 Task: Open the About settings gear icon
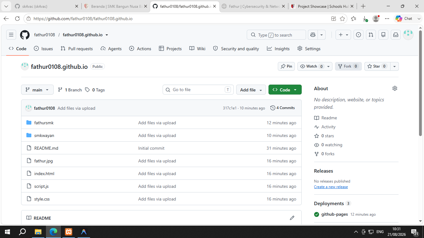click(395, 88)
